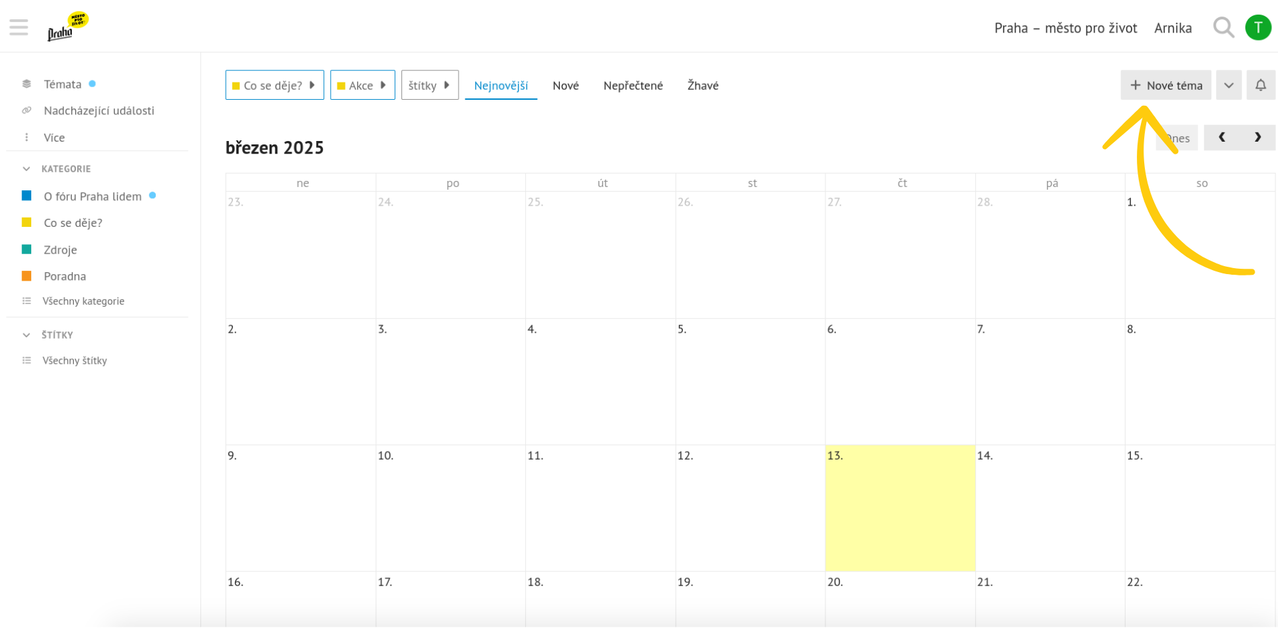The image size is (1278, 632).
Task: Open the Více sidebar item with dots icon
Action: tap(53, 138)
